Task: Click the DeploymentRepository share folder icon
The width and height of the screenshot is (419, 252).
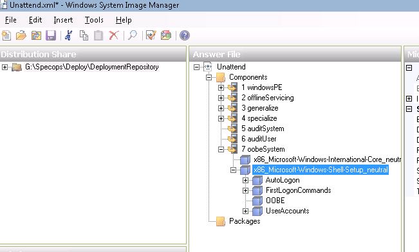Action: (x=17, y=67)
